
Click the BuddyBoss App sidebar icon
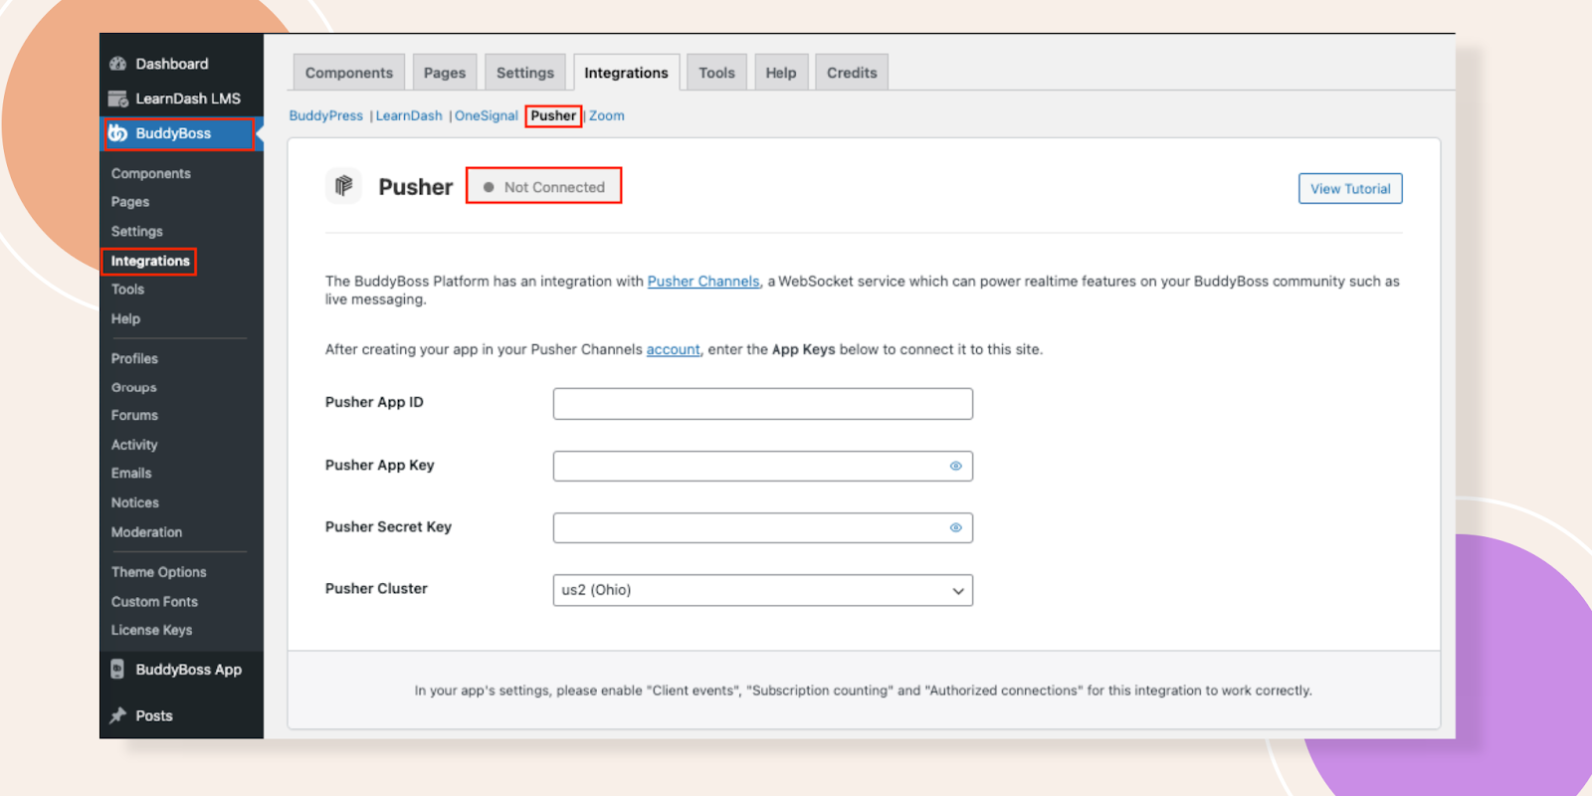(117, 670)
